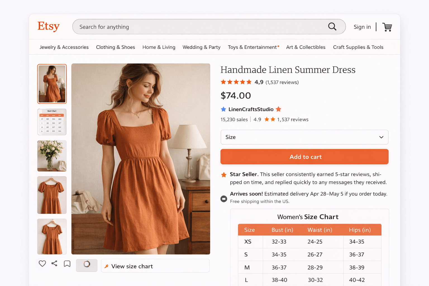Click the Women's Size Chart heading

(308, 217)
